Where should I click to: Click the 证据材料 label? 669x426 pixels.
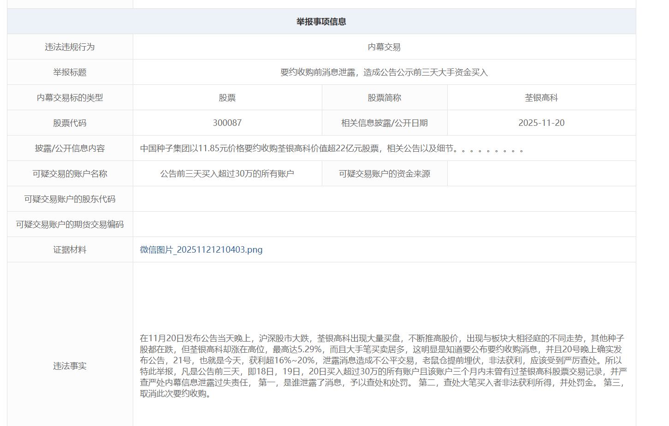[x=70, y=250]
